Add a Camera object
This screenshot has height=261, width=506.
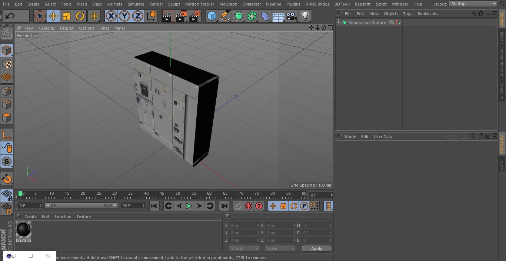292,16
